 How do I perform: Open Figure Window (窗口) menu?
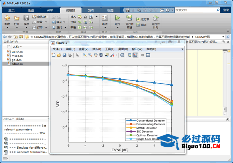pyautogui.click(x=137, y=49)
